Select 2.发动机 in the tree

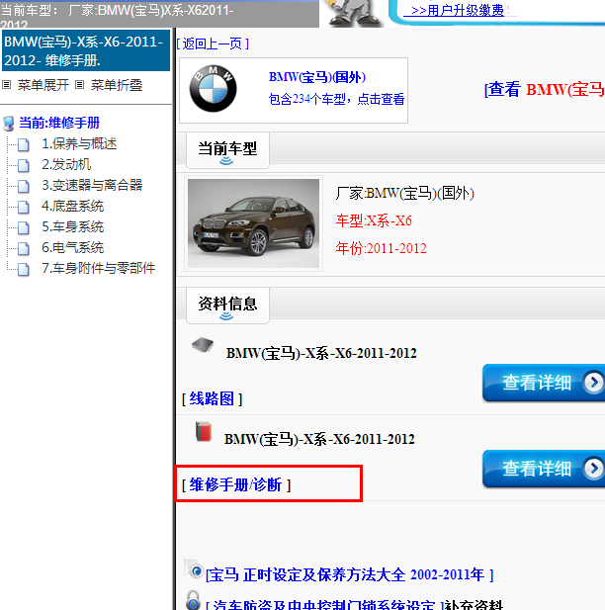pos(66,164)
